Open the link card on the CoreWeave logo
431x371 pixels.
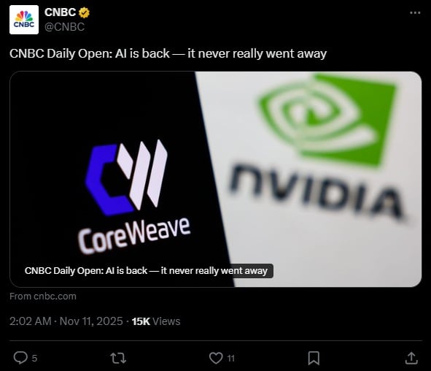tap(126, 175)
